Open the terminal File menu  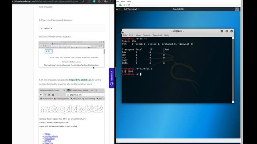click(125, 35)
